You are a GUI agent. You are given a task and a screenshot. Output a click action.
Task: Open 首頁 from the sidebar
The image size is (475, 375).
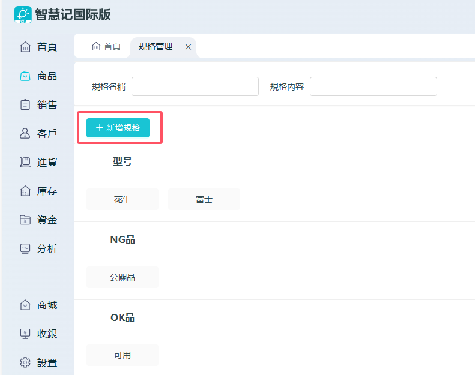point(38,47)
